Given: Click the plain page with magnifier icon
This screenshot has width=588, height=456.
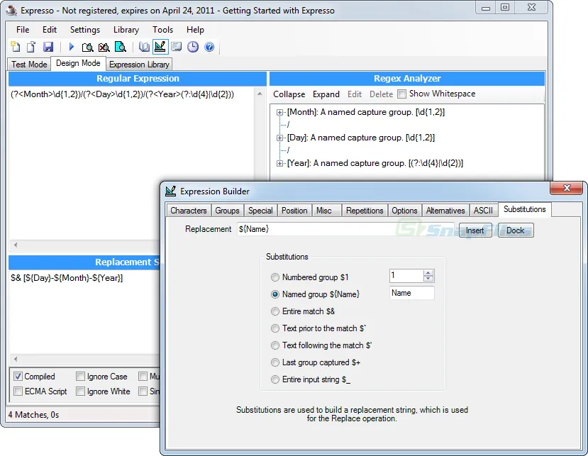Looking at the screenshot, I should point(87,47).
